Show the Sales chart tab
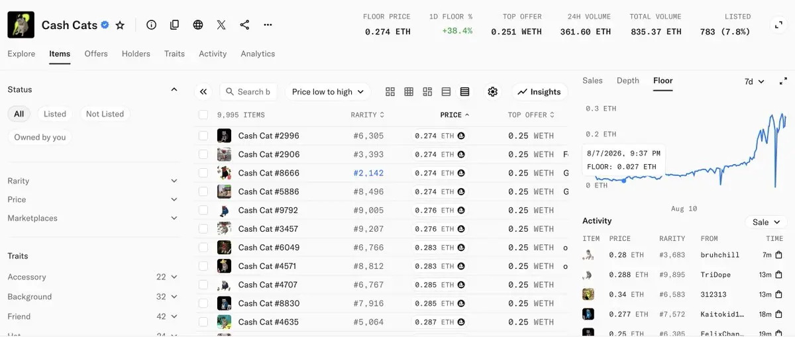The height and width of the screenshot is (337, 795). pos(592,81)
